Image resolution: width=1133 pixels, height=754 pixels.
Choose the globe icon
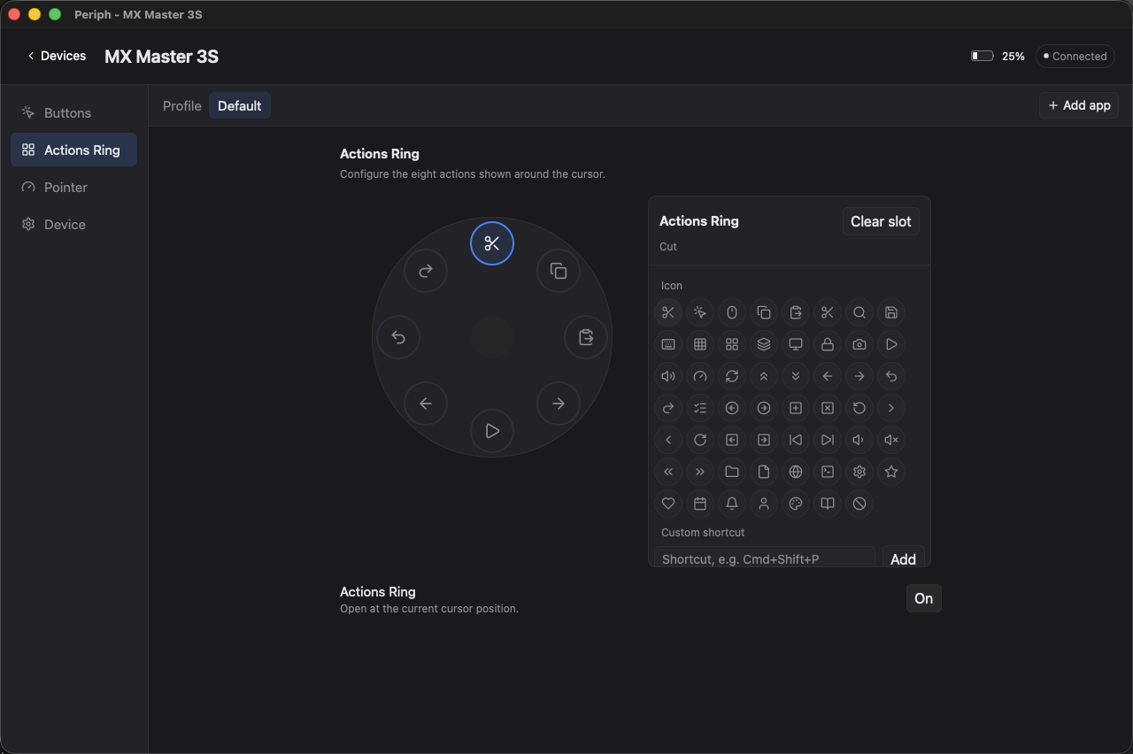click(x=796, y=472)
